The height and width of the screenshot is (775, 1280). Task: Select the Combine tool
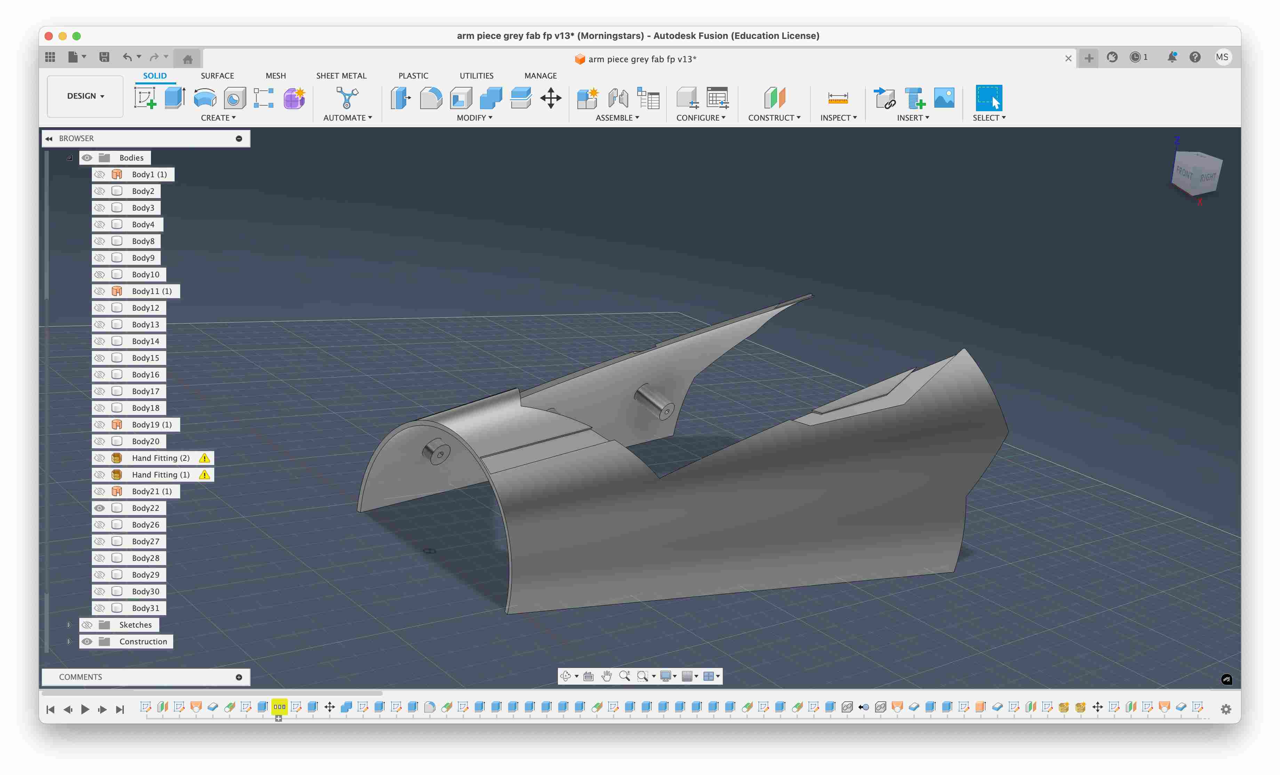click(x=491, y=98)
